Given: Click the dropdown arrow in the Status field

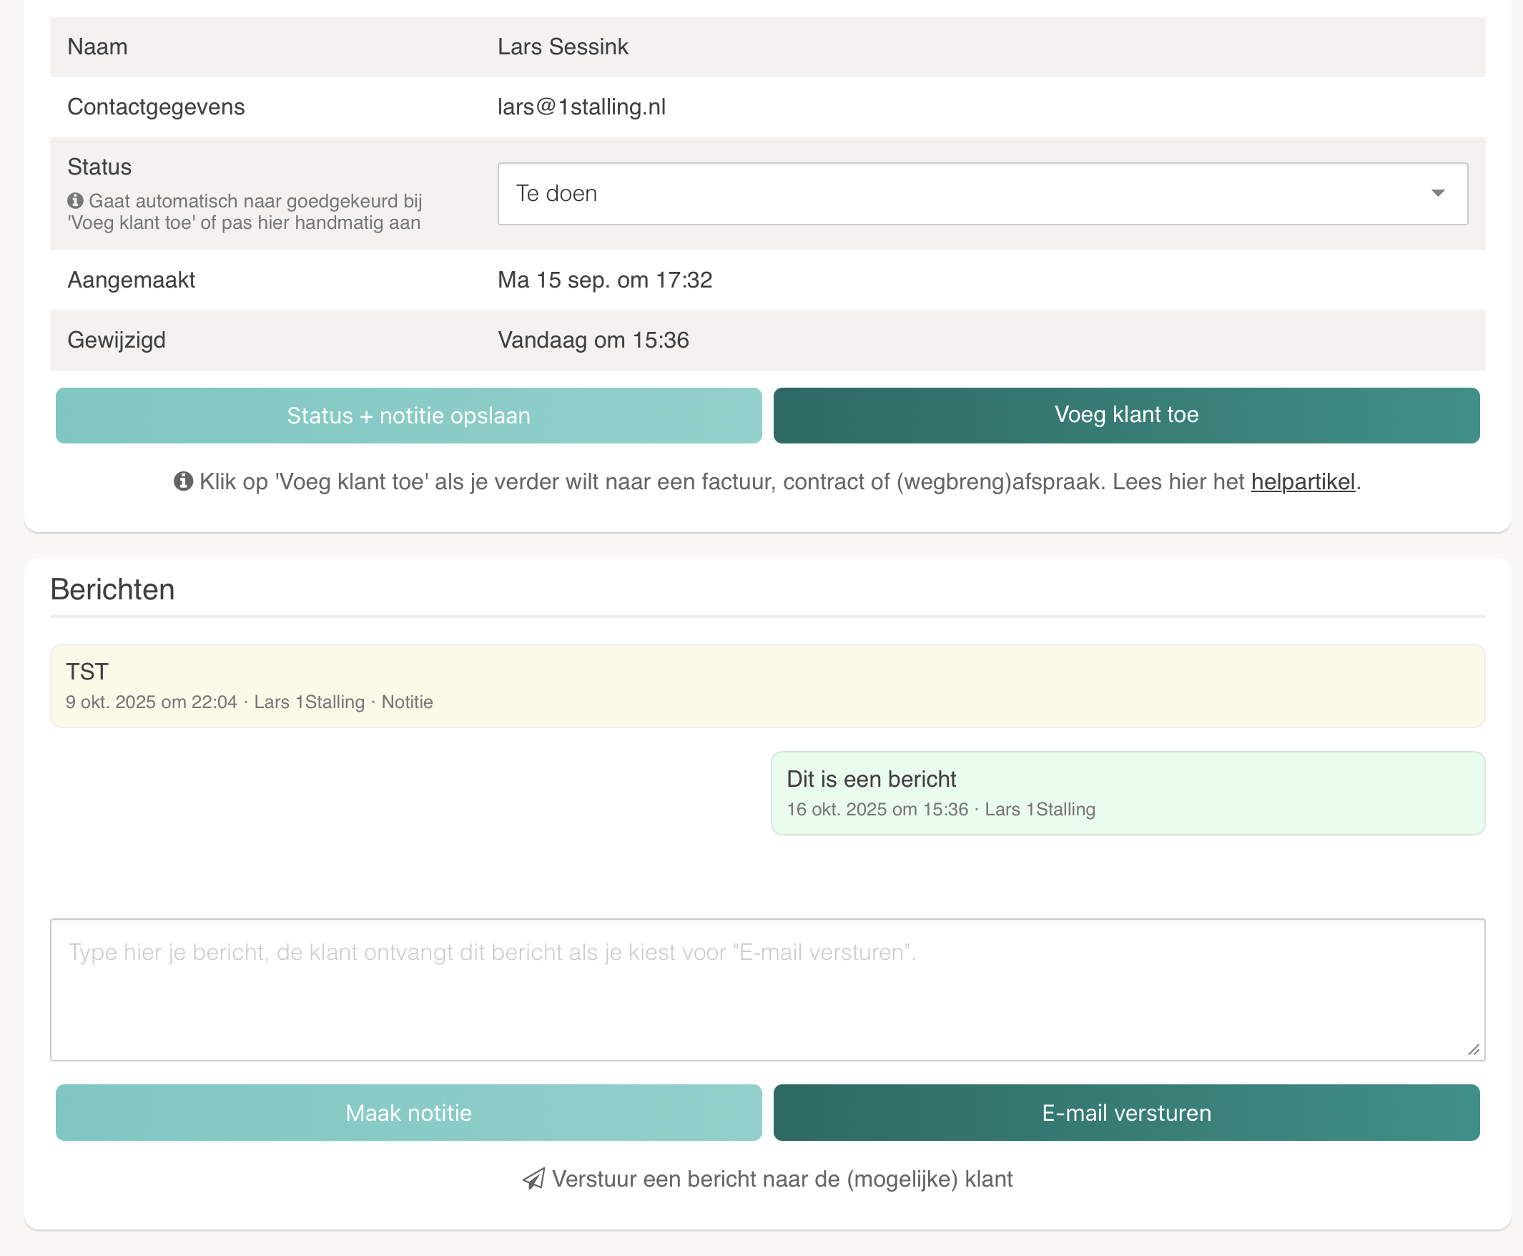Looking at the screenshot, I should pyautogui.click(x=1437, y=193).
